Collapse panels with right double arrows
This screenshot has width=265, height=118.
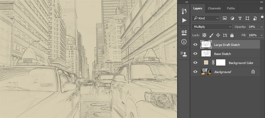(x=262, y=2)
